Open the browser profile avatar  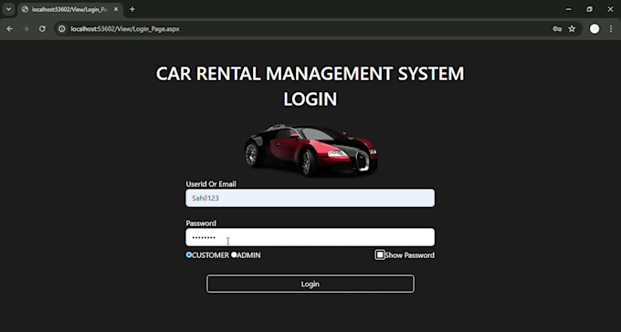pos(595,29)
